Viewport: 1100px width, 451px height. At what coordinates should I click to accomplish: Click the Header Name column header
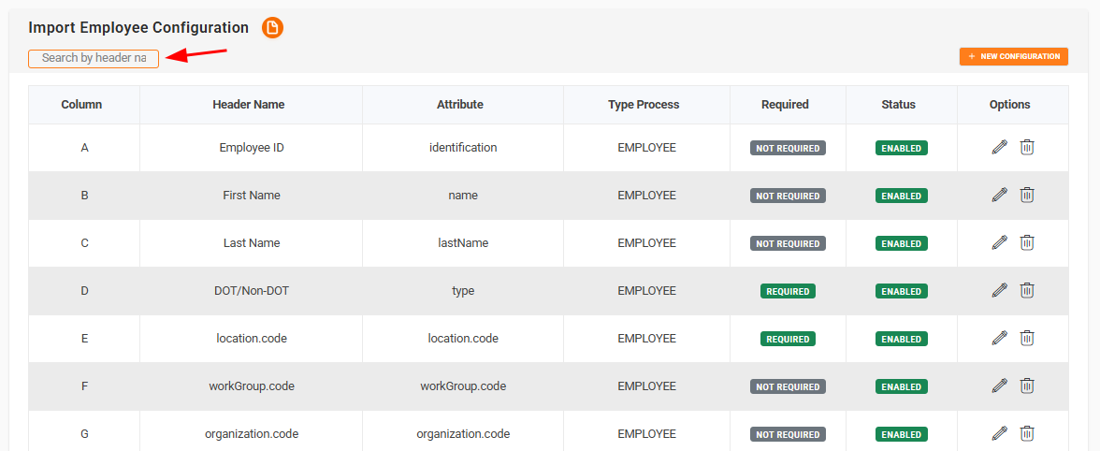click(249, 105)
